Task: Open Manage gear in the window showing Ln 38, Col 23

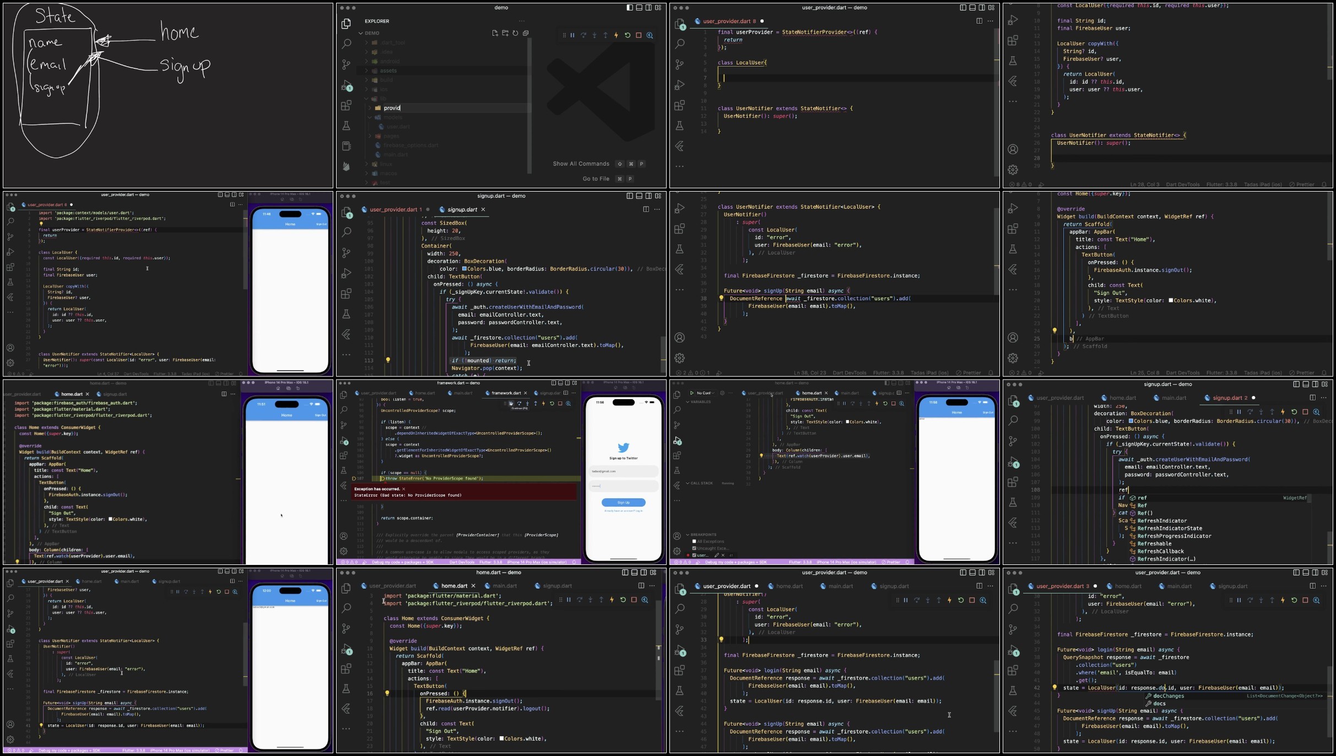Action: (679, 358)
